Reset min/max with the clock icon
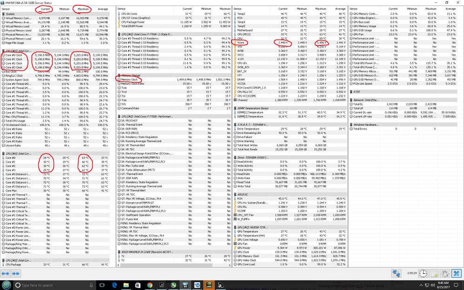464x290 pixels. click(x=423, y=273)
